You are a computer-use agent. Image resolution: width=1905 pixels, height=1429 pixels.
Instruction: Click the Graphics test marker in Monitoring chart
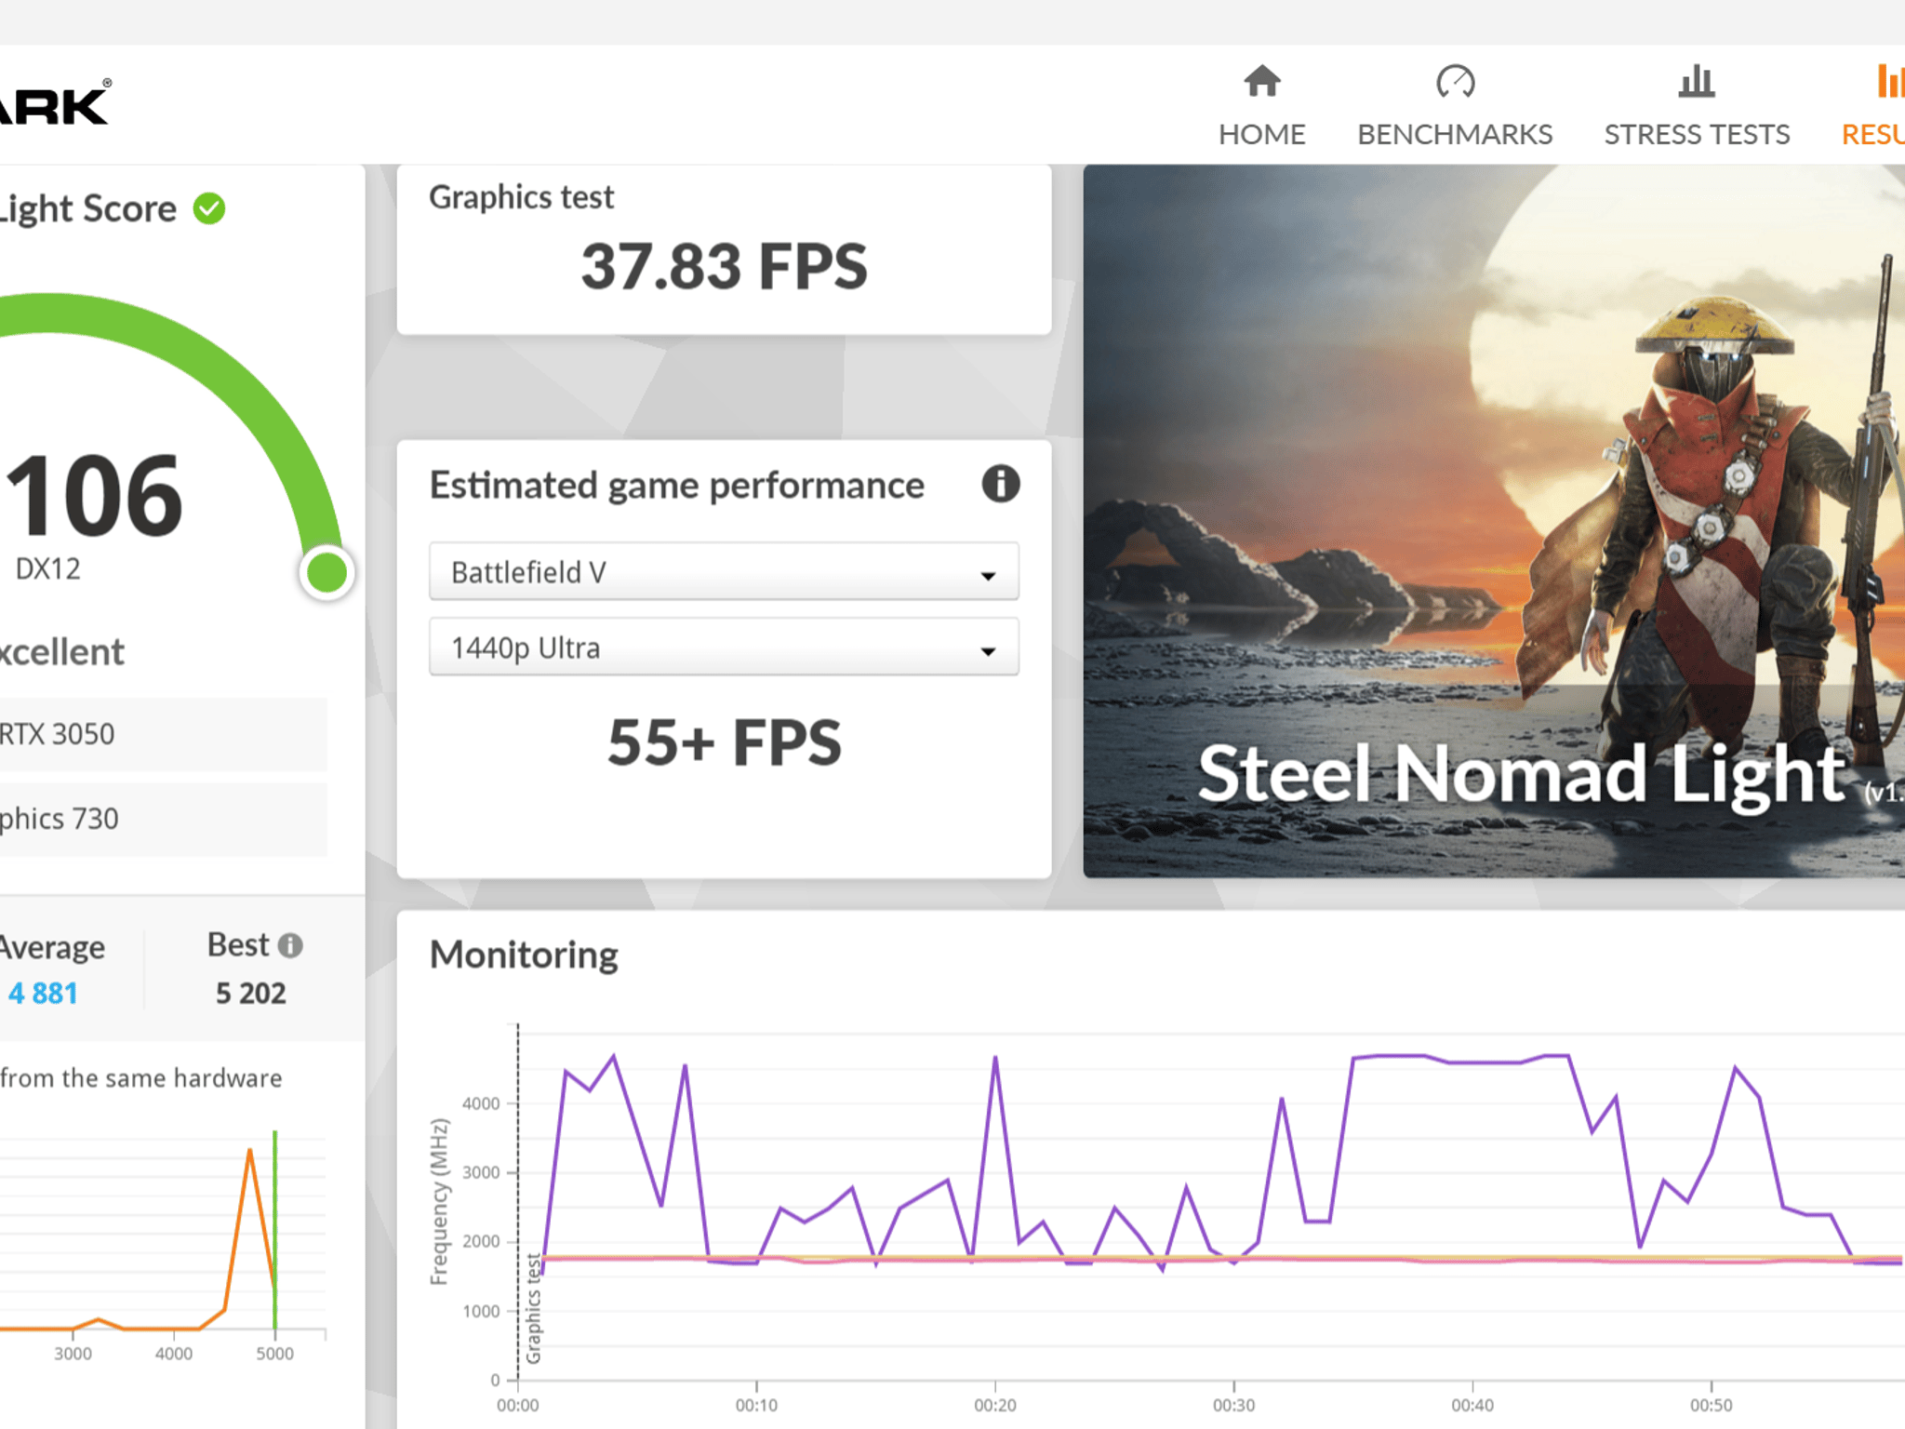pyautogui.click(x=533, y=1309)
